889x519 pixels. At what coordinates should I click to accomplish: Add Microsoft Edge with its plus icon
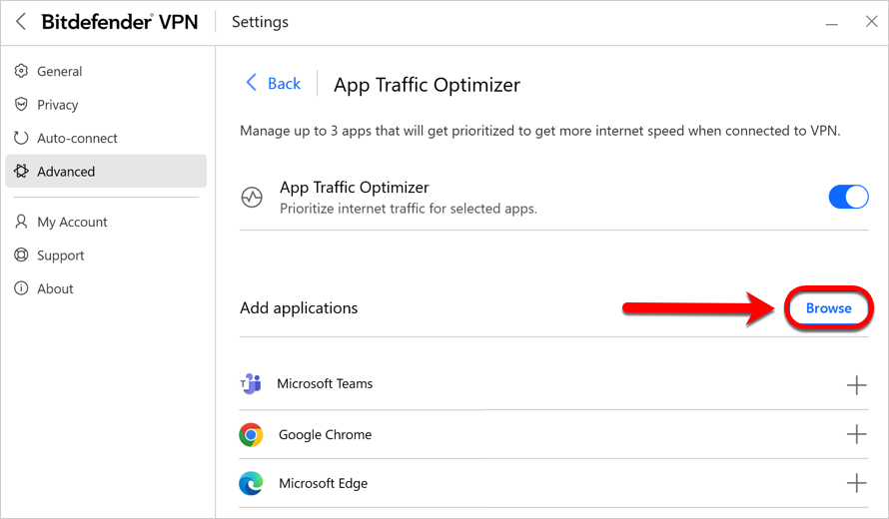coord(856,483)
